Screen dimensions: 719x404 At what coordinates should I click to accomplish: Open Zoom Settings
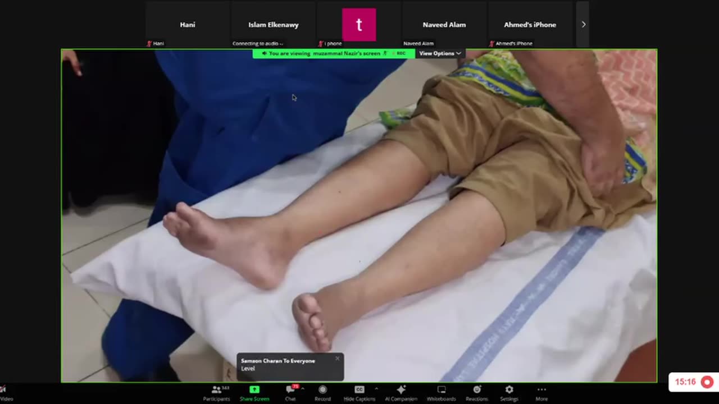pyautogui.click(x=509, y=393)
